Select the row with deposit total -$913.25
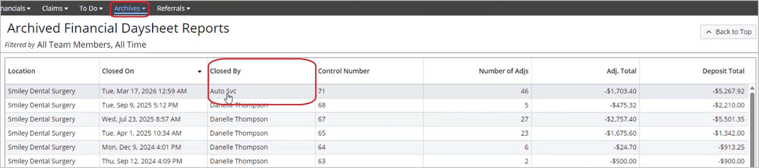 pyautogui.click(x=731, y=147)
